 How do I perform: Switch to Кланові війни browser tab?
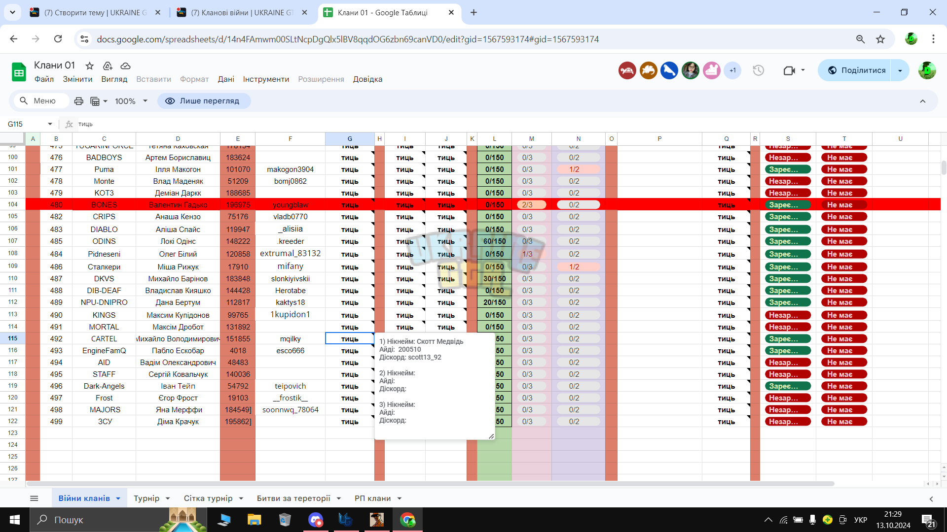[242, 12]
